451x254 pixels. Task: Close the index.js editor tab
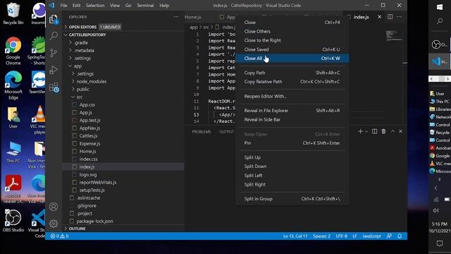coord(379,17)
